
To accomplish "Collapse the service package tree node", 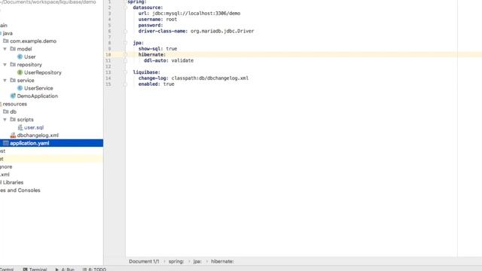I will click(x=5, y=81).
